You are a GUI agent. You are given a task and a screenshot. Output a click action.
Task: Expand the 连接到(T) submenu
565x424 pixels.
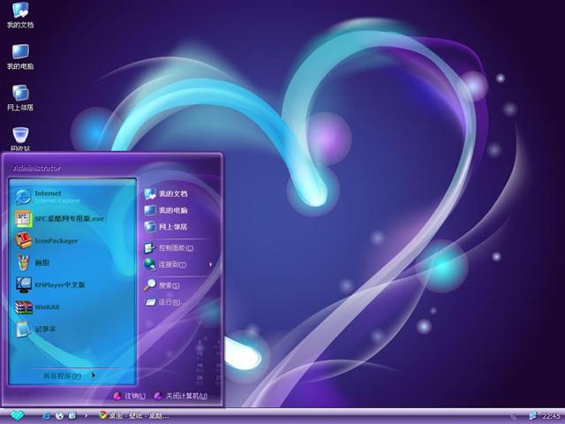click(177, 264)
